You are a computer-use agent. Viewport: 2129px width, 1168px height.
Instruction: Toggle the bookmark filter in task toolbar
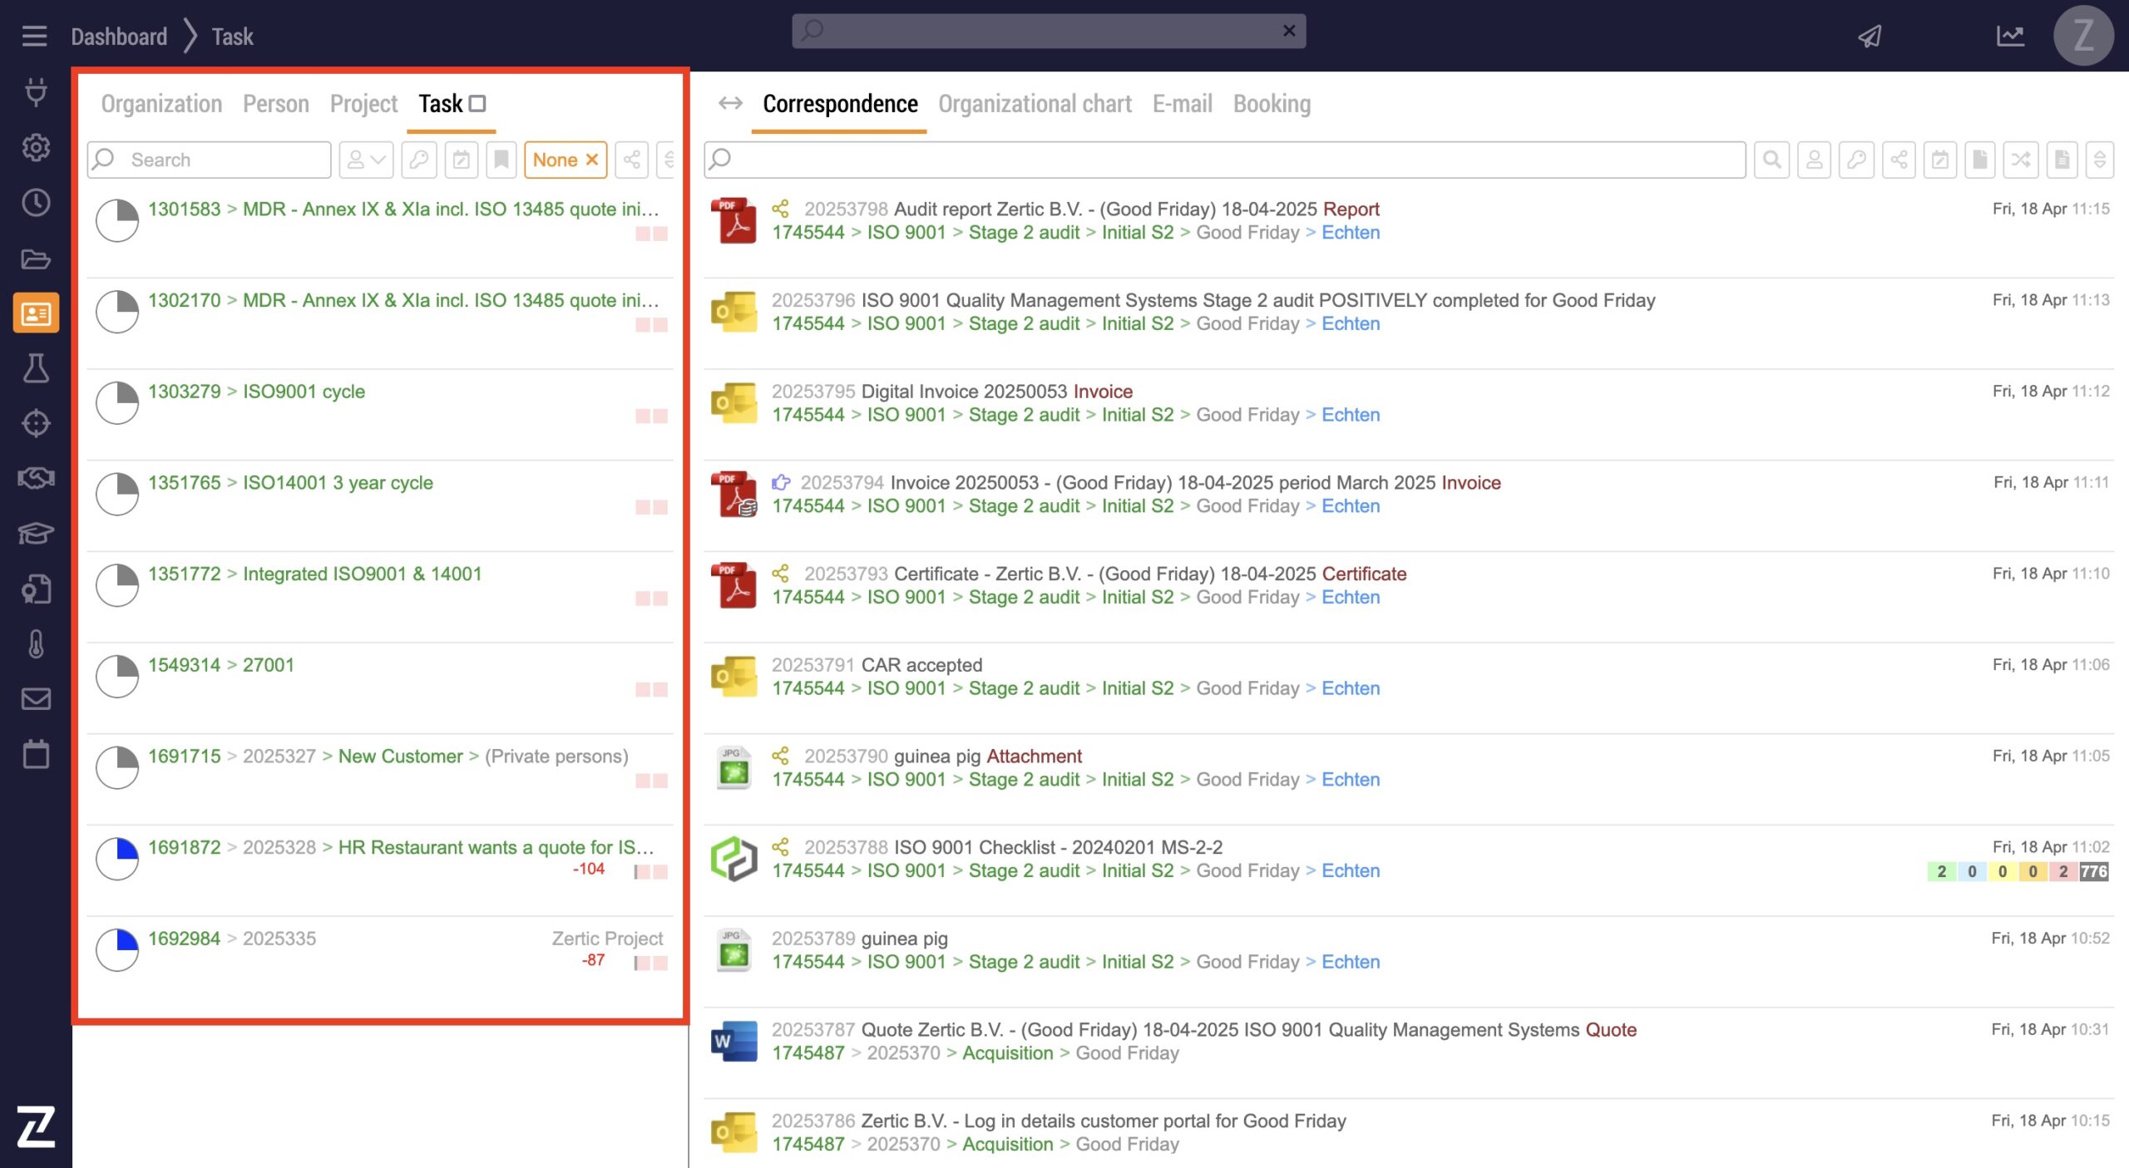pyautogui.click(x=501, y=160)
